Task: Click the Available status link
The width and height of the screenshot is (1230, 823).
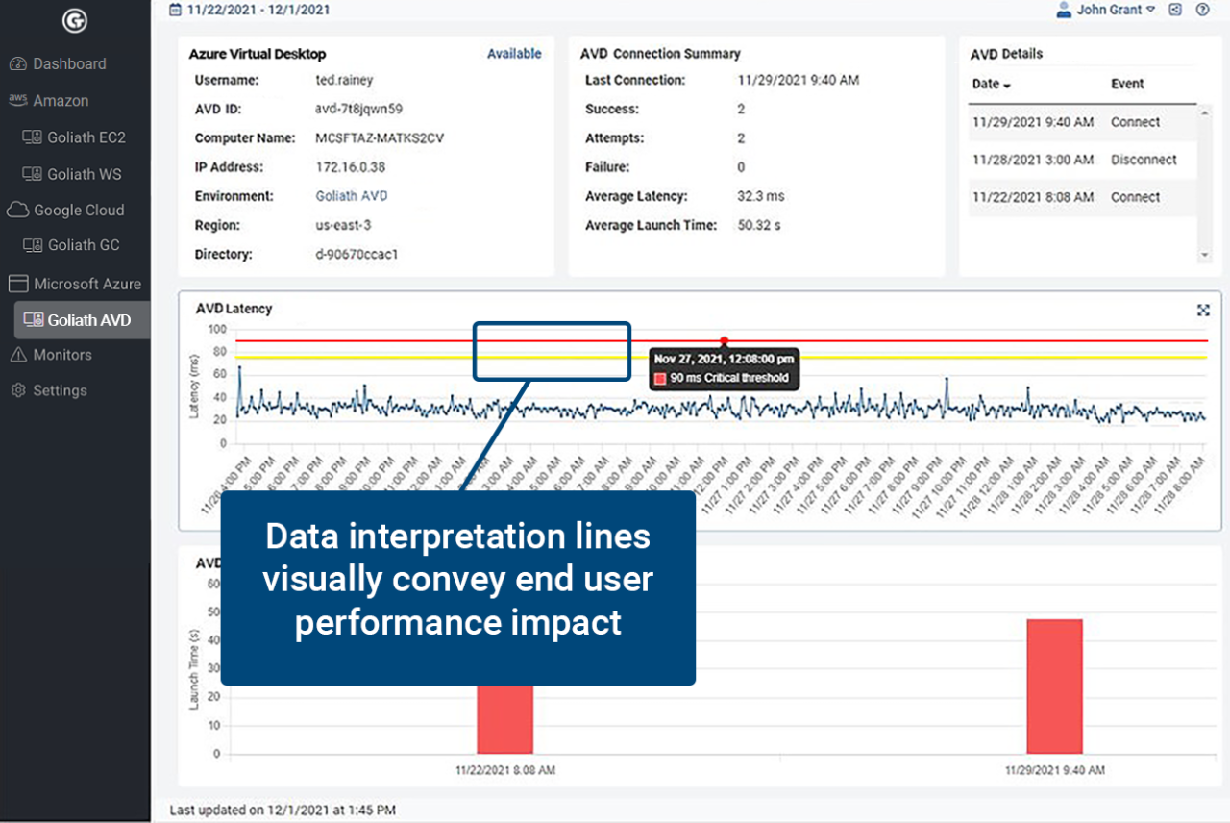Action: coord(514,54)
